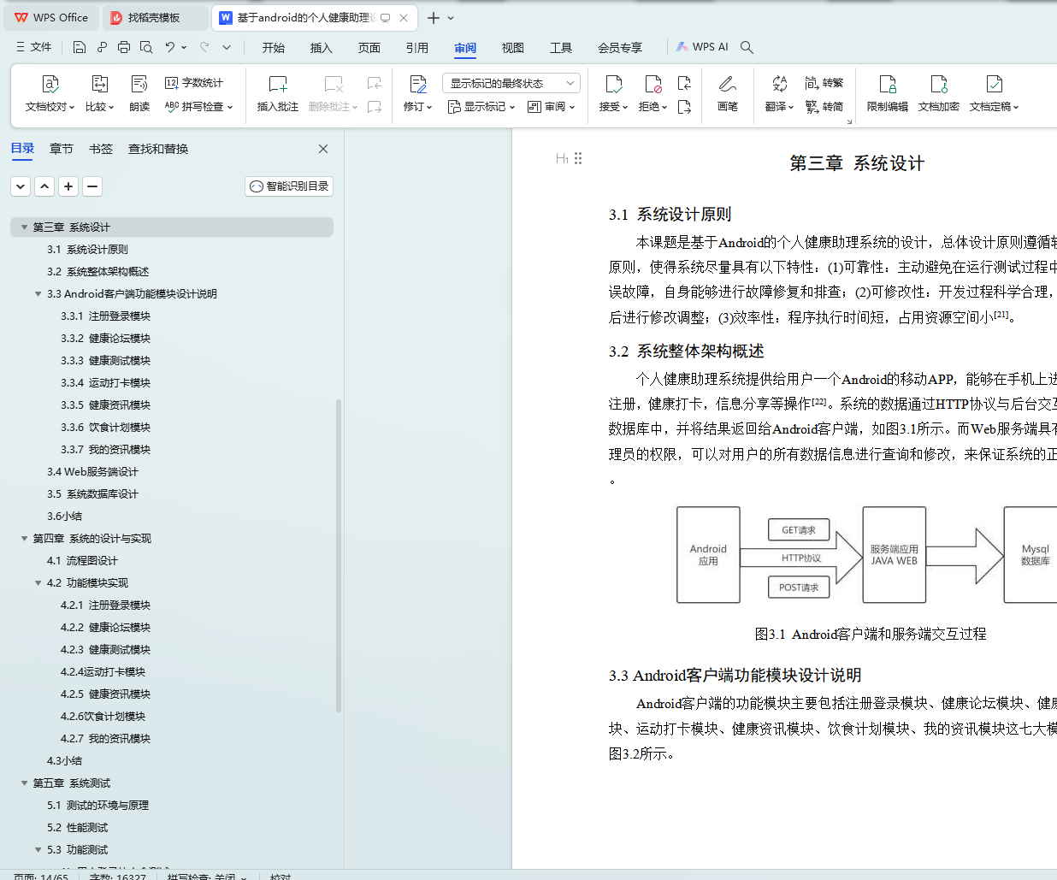Click the Save icon in quick toolbar
Screen dimensions: 1057x880
pyautogui.click(x=80, y=47)
